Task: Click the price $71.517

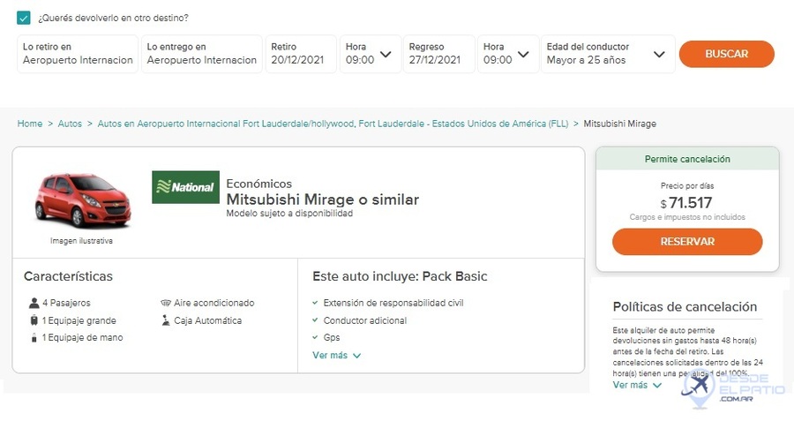Action: 686,203
